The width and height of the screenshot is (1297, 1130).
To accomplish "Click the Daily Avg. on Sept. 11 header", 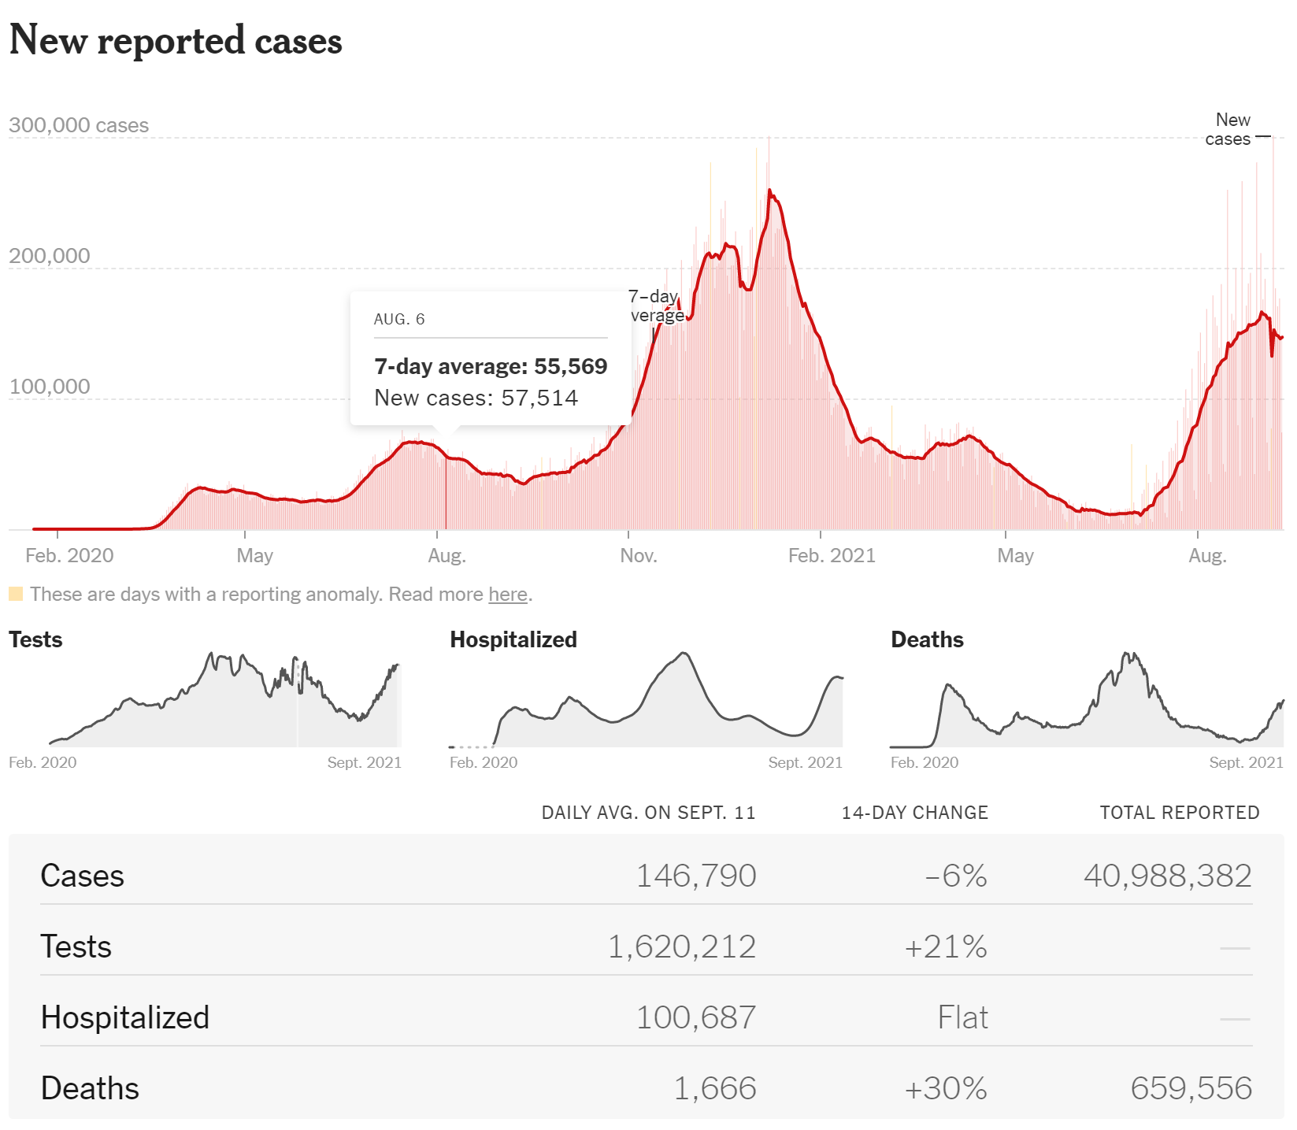I will point(649,813).
